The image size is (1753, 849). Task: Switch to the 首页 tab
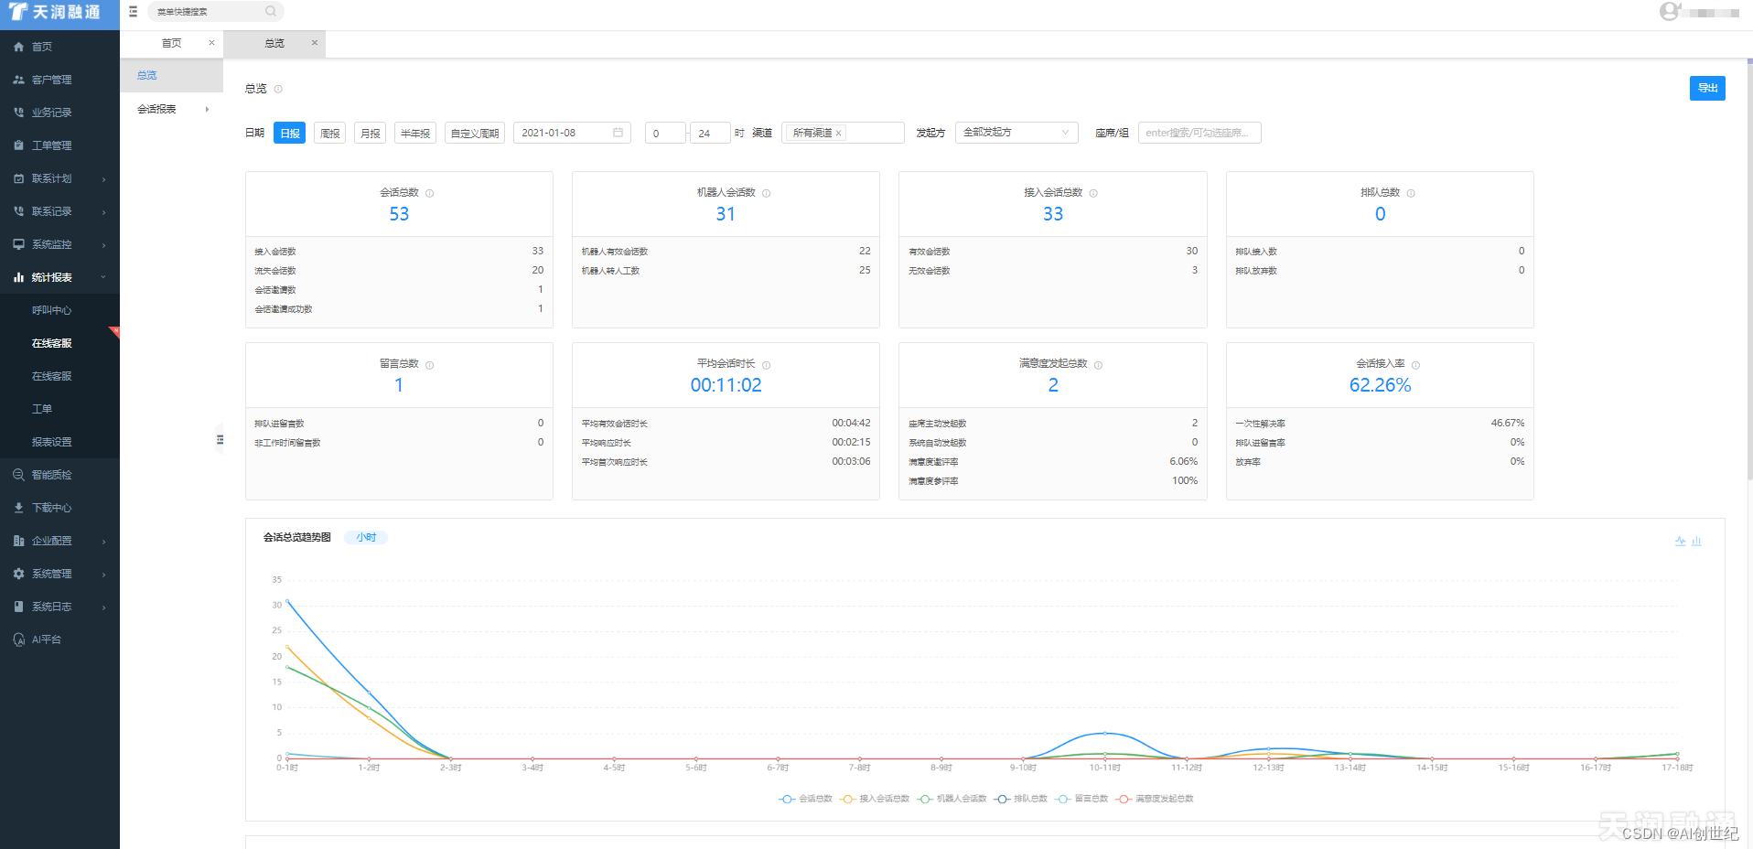(171, 43)
